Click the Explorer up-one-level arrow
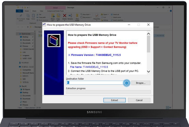Viewport: 189px width, 127px height. tap(28, 27)
